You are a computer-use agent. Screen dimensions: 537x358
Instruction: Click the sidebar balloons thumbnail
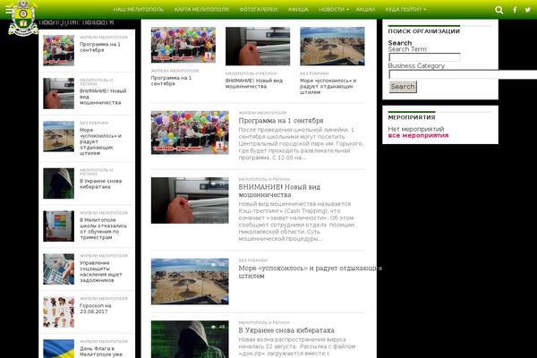coord(58,50)
